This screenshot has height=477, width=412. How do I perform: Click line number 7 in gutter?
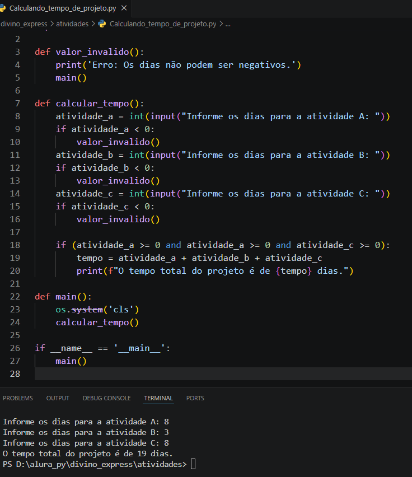pos(18,104)
